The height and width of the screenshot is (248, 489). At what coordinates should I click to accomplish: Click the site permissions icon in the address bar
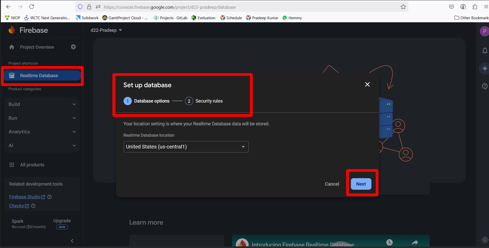pos(98,7)
